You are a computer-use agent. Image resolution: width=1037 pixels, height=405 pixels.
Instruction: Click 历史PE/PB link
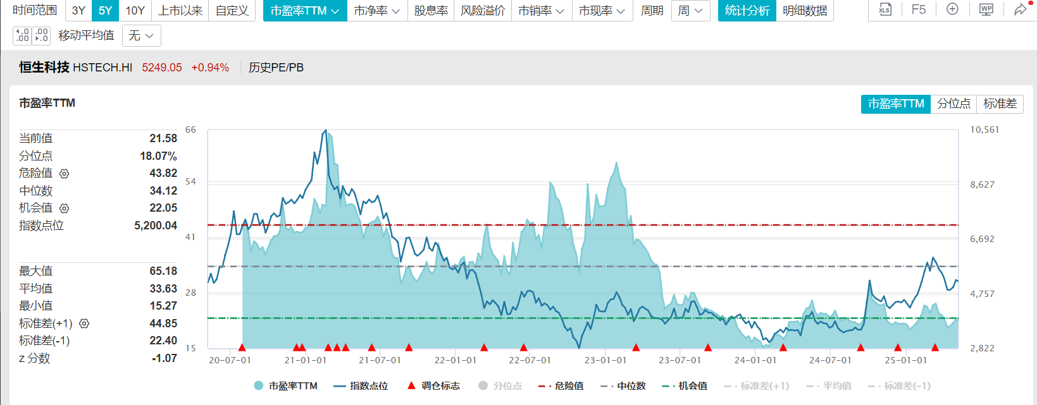click(276, 68)
